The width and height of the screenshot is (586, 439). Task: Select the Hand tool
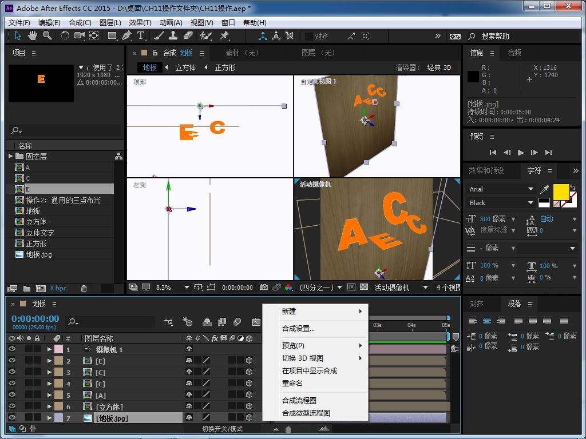click(33, 36)
